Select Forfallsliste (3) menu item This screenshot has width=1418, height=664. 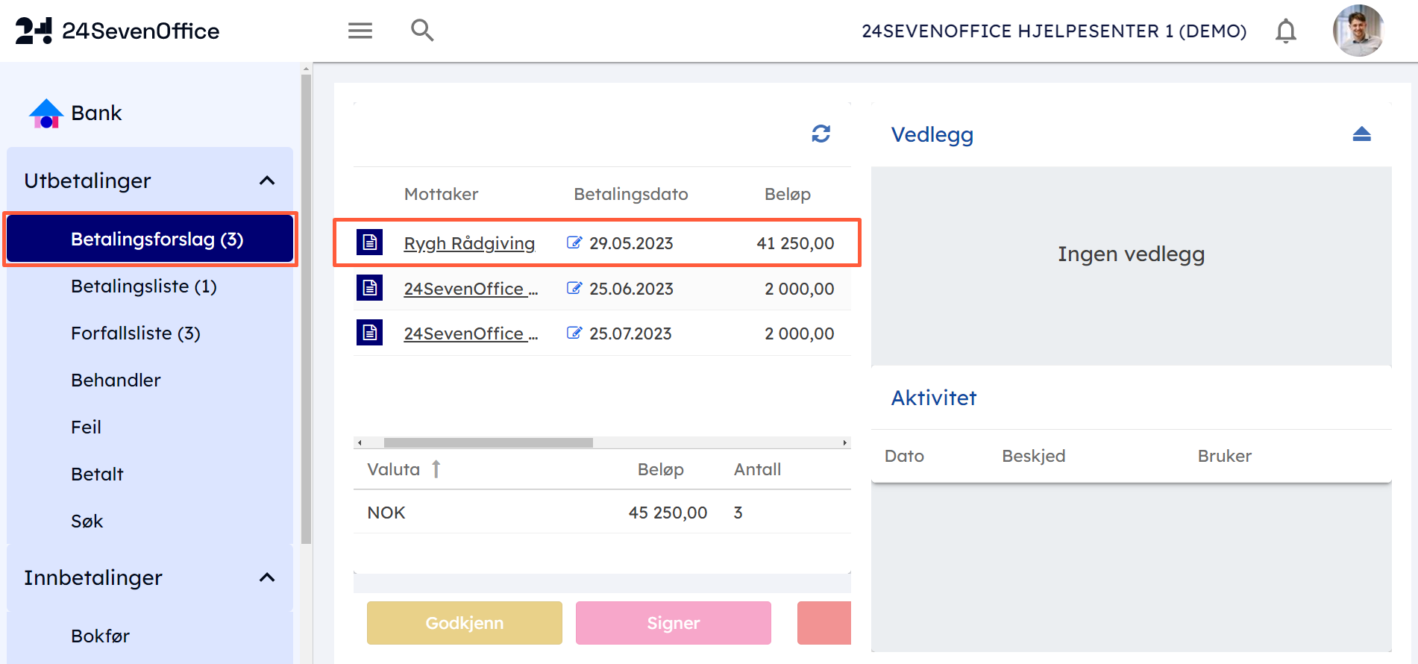[x=136, y=333]
